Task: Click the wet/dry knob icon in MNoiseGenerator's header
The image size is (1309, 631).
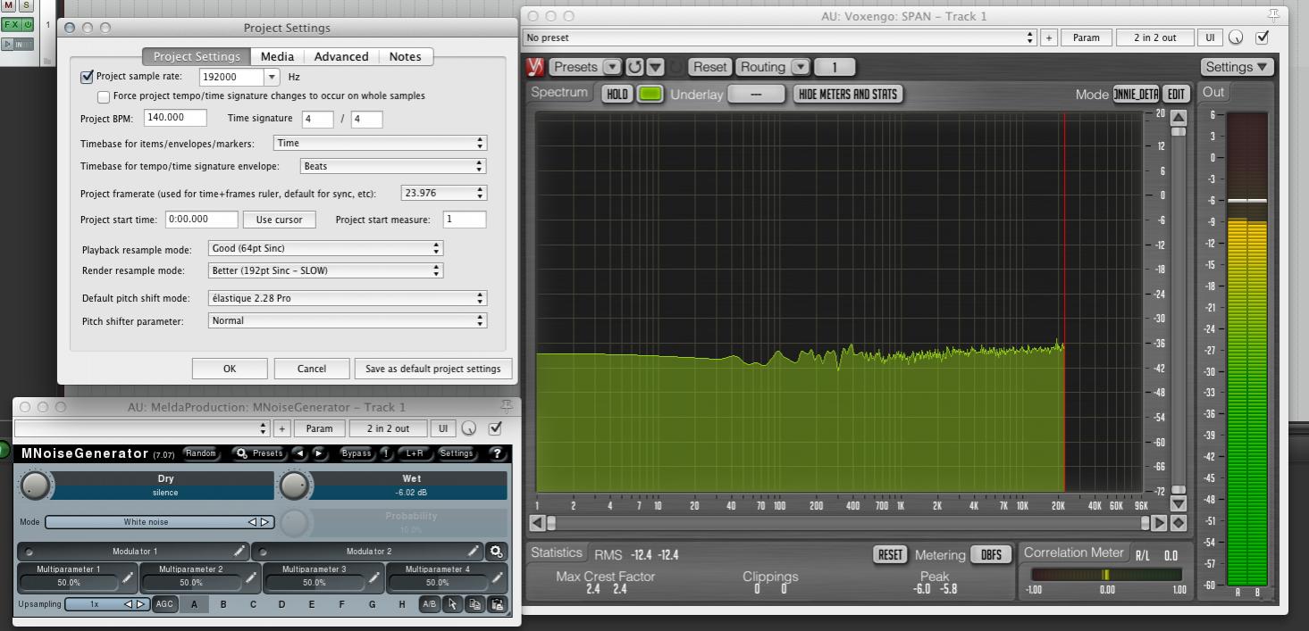Action: point(469,428)
